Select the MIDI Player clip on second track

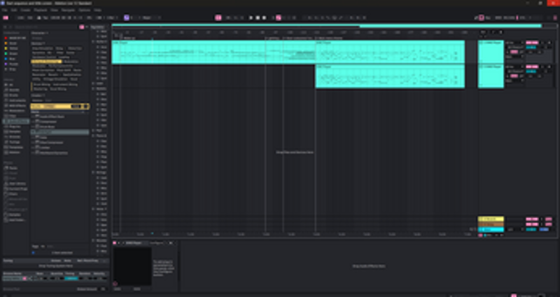(x=390, y=76)
